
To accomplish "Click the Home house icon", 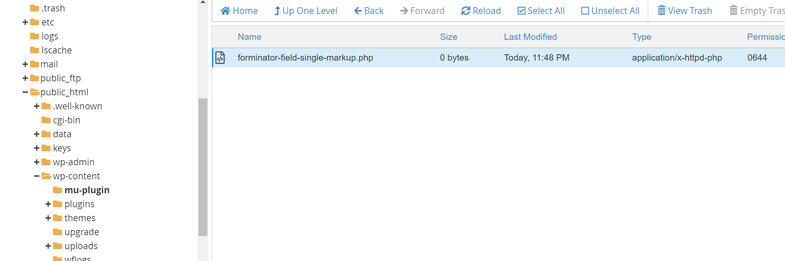I will (x=225, y=11).
